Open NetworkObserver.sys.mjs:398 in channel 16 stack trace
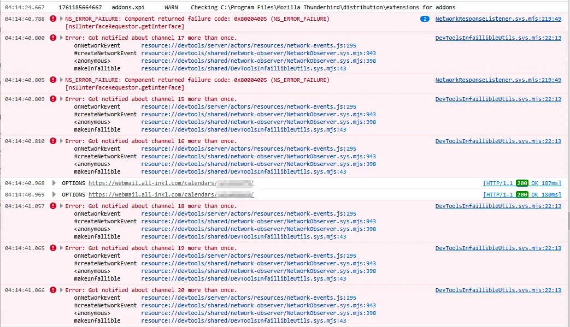This screenshot has width=570, height=327. click(x=258, y=164)
